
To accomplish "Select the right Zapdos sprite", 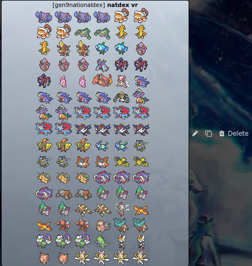I will pyautogui.click(x=141, y=161).
